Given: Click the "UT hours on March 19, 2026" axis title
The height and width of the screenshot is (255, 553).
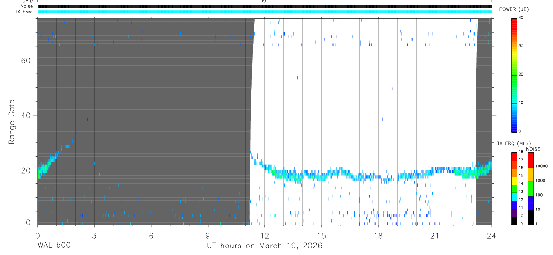Looking at the screenshot, I should pyautogui.click(x=264, y=246).
